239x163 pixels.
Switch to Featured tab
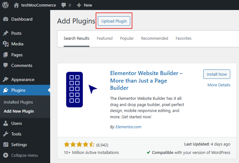[x=104, y=38]
